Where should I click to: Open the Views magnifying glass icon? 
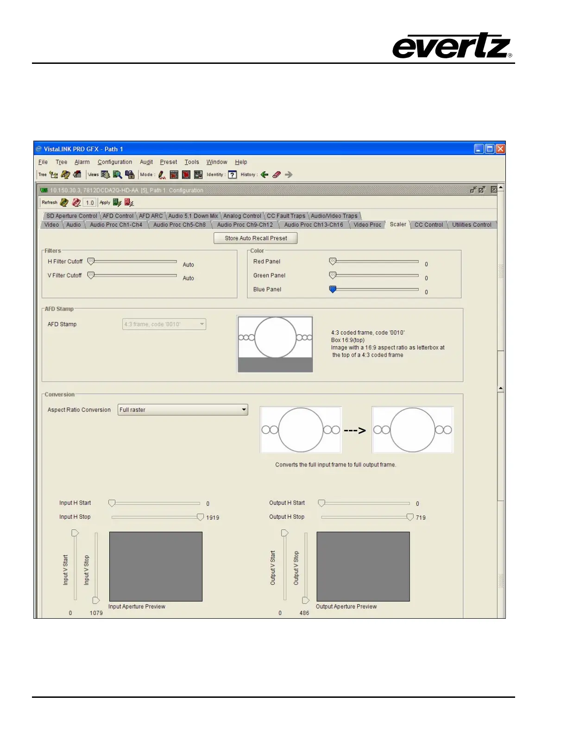point(118,174)
